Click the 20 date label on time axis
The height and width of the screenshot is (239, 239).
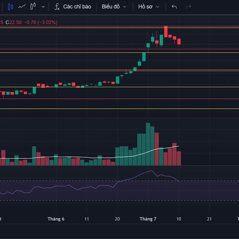(x=117, y=219)
